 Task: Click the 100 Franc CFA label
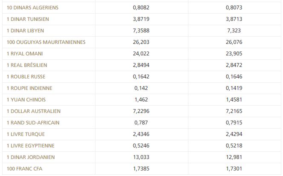pos(25,169)
